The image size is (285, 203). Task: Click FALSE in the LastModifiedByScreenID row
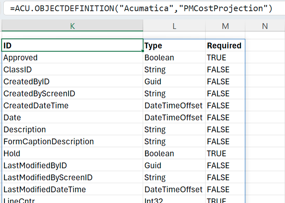pos(225,177)
